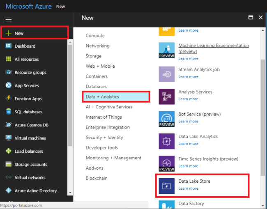
Task: Close the New blade panel
Action: coord(260,18)
